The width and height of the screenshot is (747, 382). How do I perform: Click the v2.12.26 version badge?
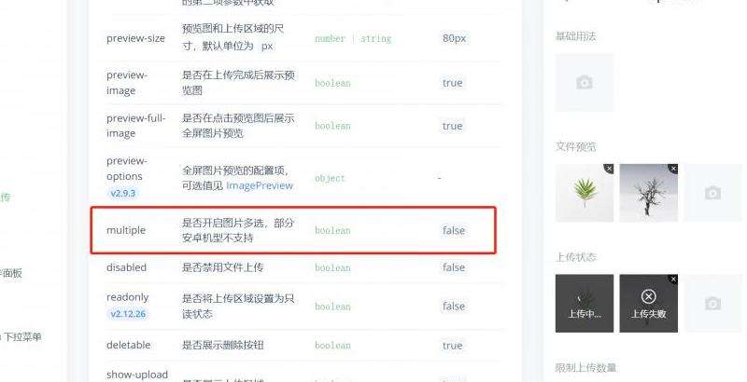128,314
